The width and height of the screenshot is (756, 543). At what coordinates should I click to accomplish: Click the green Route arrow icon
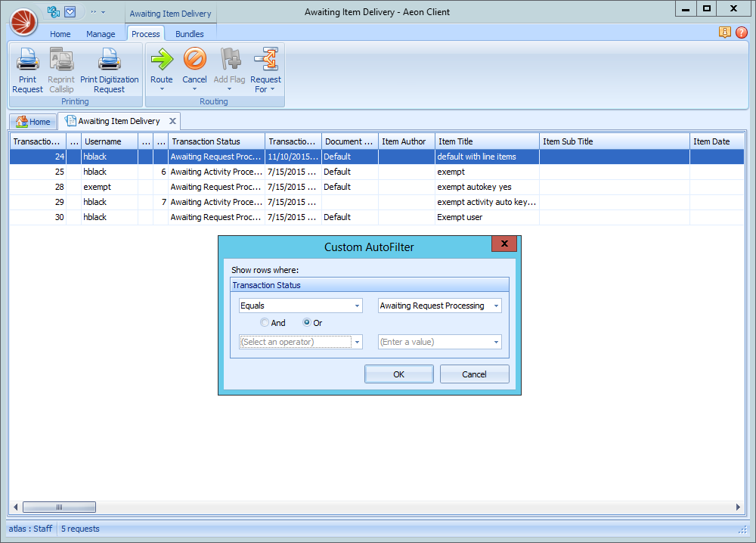[x=161, y=60]
